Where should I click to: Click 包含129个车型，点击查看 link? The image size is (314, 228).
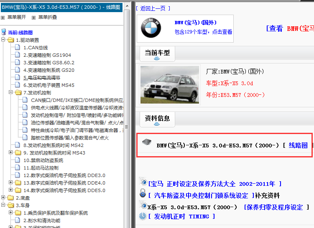[x=203, y=32]
